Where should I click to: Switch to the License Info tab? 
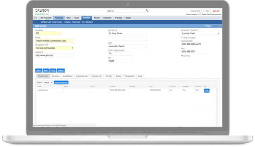(96, 76)
